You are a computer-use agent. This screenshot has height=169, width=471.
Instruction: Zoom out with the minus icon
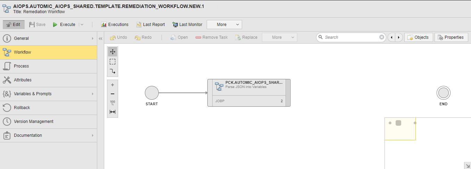pyautogui.click(x=112, y=94)
